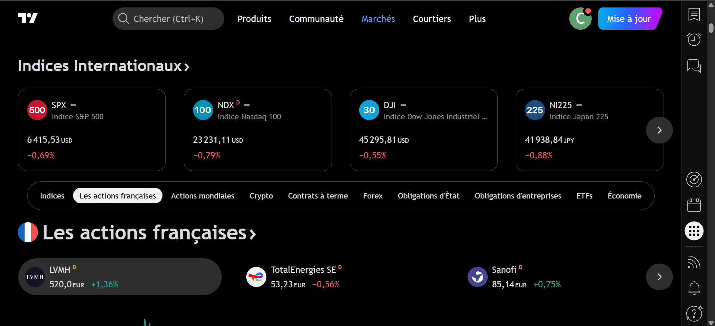Image resolution: width=715 pixels, height=326 pixels.
Task: Click the TradingView logo
Action: click(x=28, y=18)
